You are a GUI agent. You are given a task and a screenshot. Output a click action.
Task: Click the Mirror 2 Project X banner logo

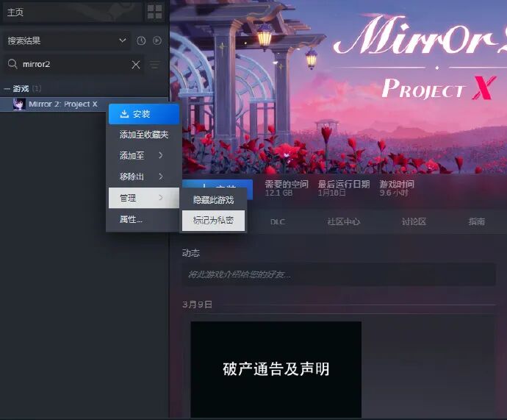(420, 57)
